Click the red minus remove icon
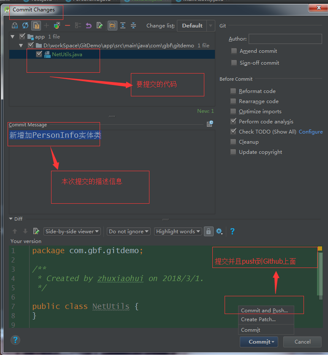The width and height of the screenshot is (328, 355). pos(68,26)
